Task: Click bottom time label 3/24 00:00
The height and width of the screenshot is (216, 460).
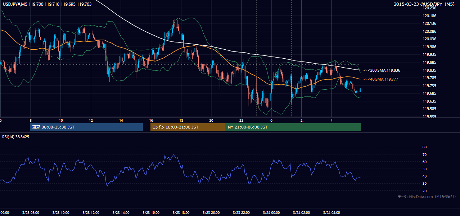Action: pos(271,212)
